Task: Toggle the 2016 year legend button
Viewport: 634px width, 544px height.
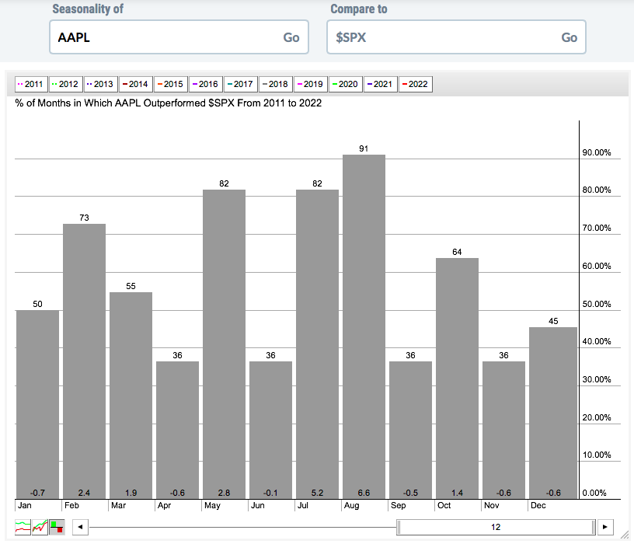Action: click(x=206, y=84)
